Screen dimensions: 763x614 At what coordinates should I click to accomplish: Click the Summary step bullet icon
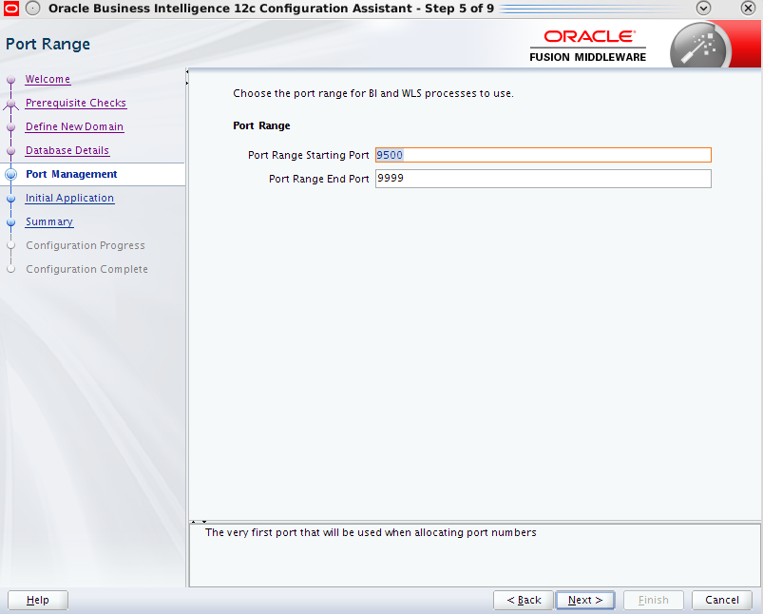pos(10,222)
